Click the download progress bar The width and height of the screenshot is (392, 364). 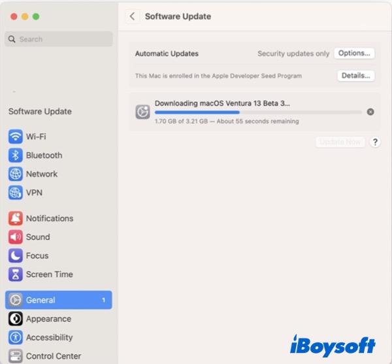point(257,112)
